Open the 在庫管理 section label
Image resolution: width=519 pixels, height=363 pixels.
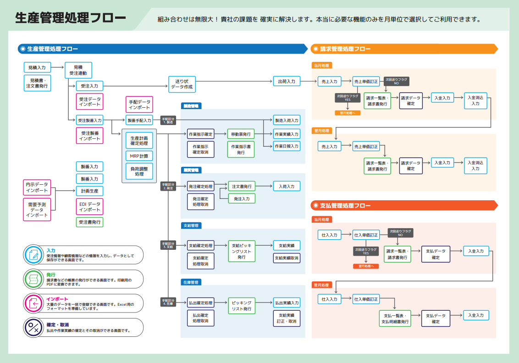coord(191,282)
